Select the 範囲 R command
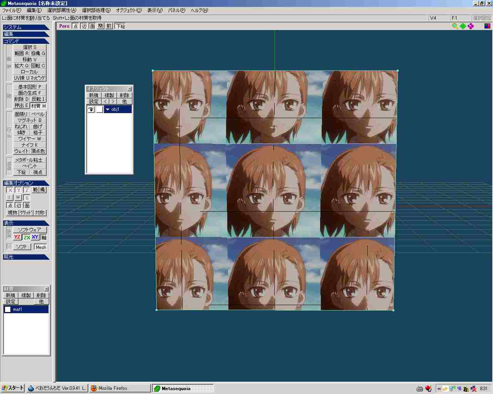493x394 pixels. [22, 53]
